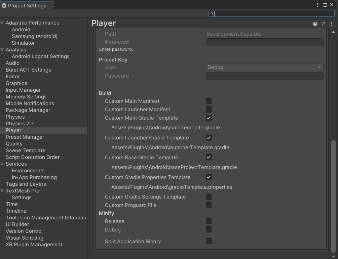Open XR Plugin Management settings
The image size is (338, 259).
point(34,245)
